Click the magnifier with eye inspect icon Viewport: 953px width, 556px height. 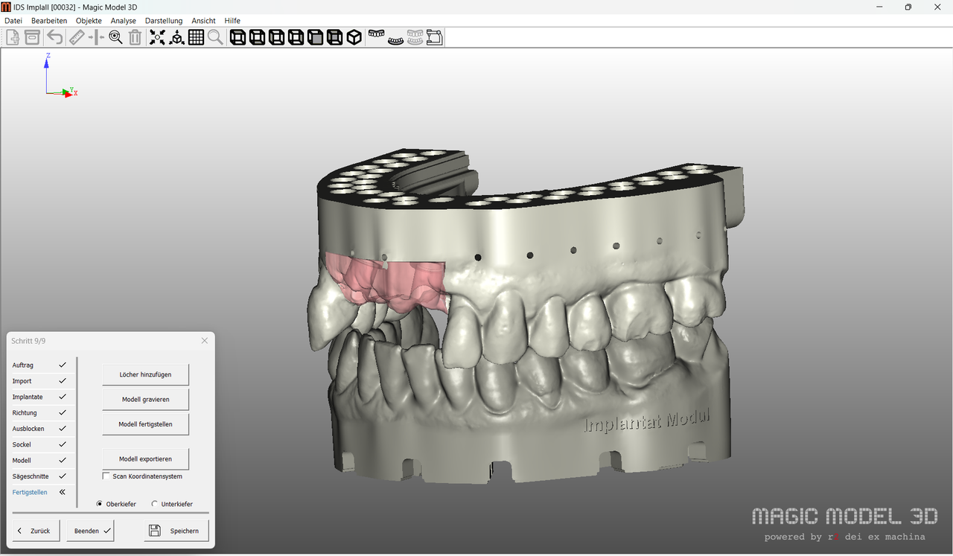pyautogui.click(x=115, y=37)
